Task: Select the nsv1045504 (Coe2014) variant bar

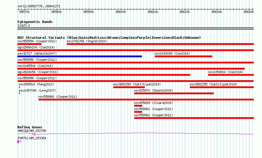Action: 131,69
